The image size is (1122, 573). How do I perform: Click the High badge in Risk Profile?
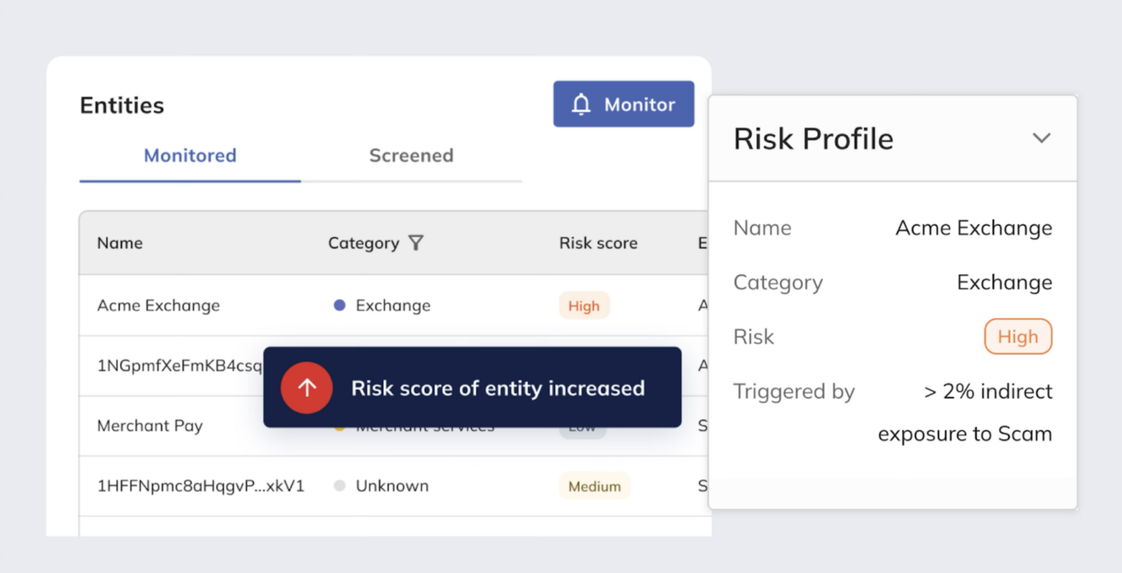click(1017, 337)
